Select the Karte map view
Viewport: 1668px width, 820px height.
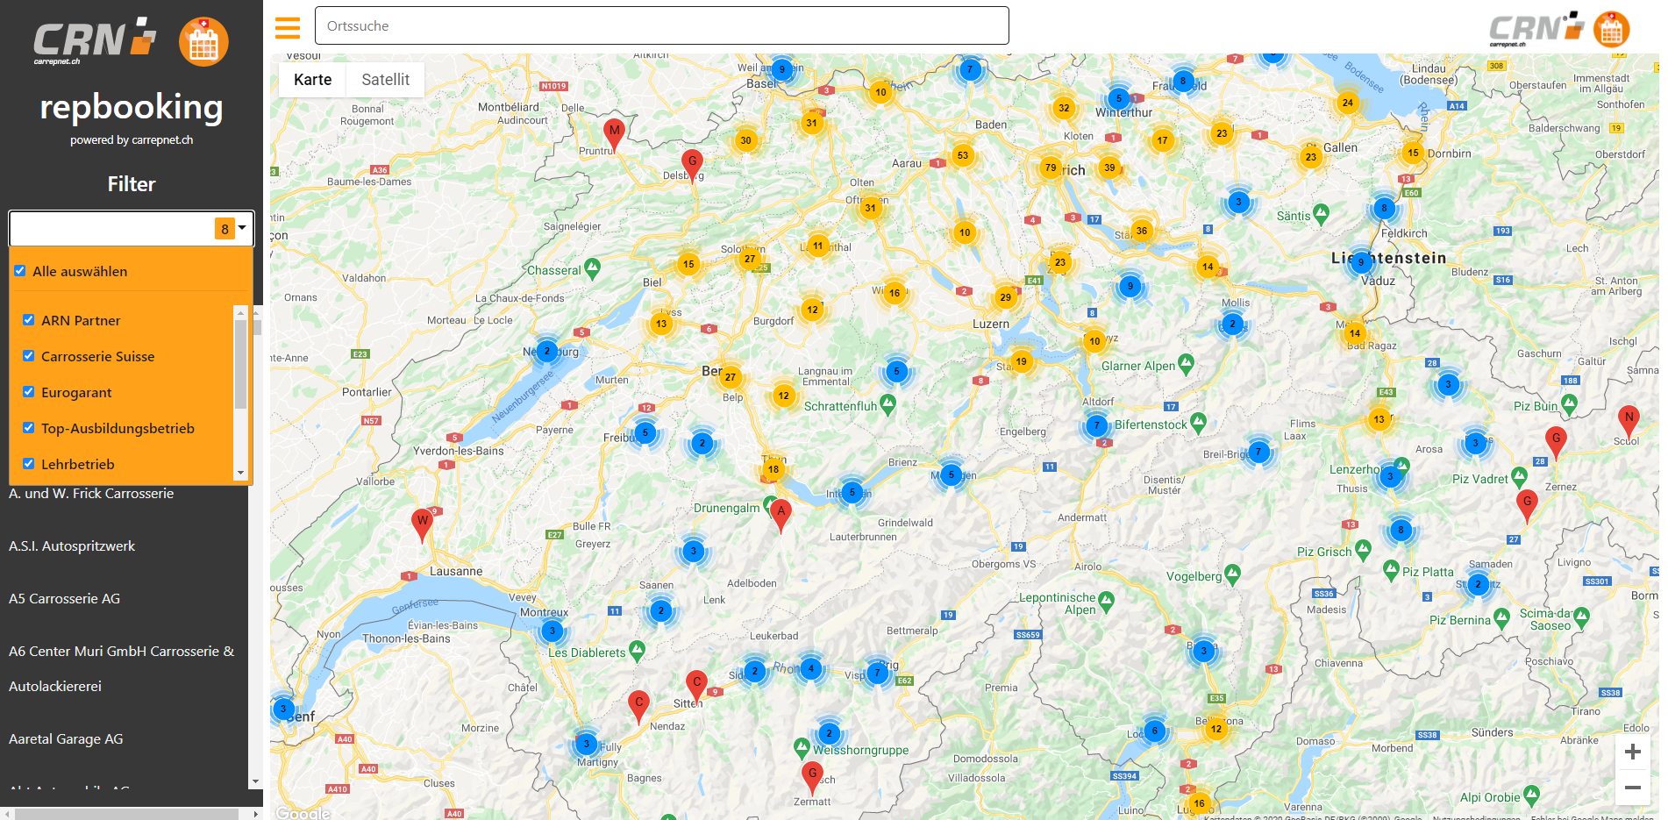[x=312, y=80]
